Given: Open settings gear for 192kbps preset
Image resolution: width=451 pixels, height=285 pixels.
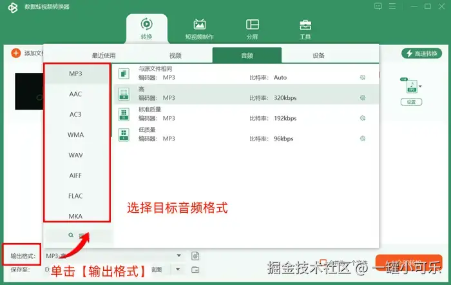Looking at the screenshot, I should pyautogui.click(x=362, y=118).
